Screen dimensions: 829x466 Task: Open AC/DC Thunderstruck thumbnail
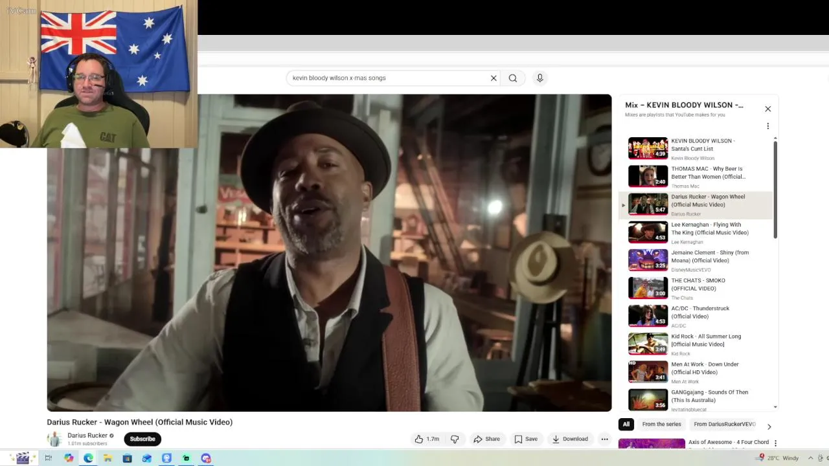click(x=648, y=316)
